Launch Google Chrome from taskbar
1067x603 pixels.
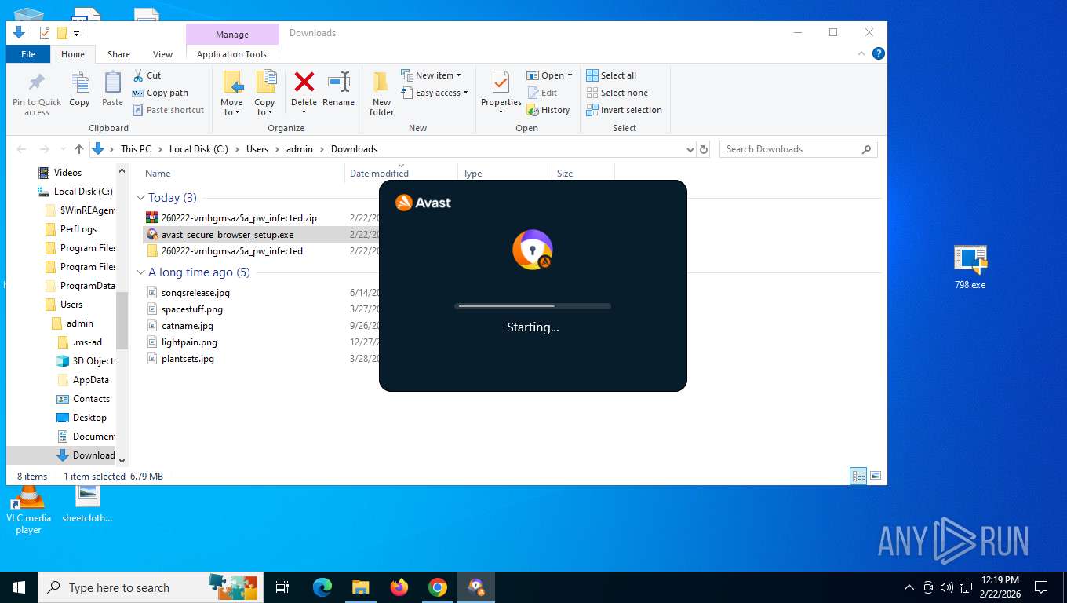[438, 587]
